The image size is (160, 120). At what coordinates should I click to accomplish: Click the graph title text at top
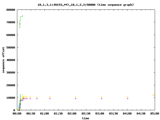(x=85, y=5)
